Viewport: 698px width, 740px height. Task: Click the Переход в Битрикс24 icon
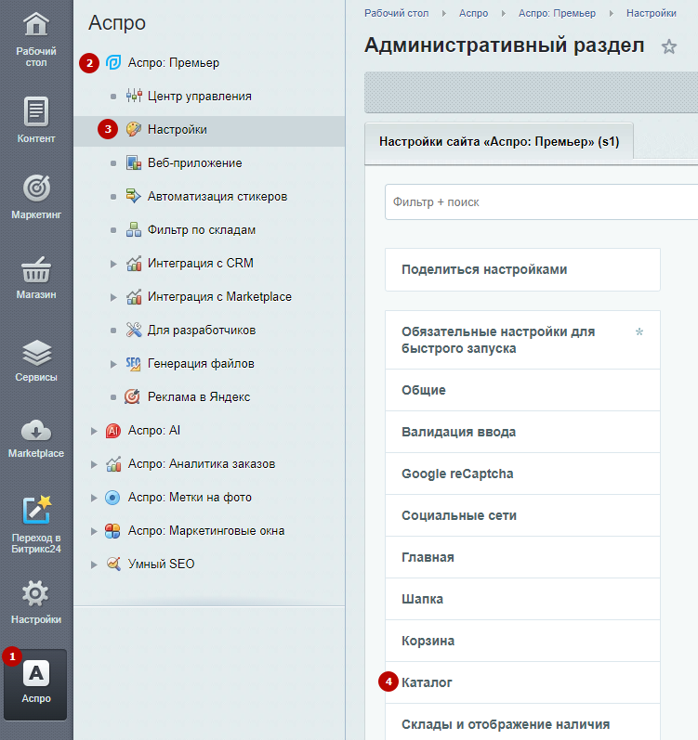pyautogui.click(x=36, y=511)
